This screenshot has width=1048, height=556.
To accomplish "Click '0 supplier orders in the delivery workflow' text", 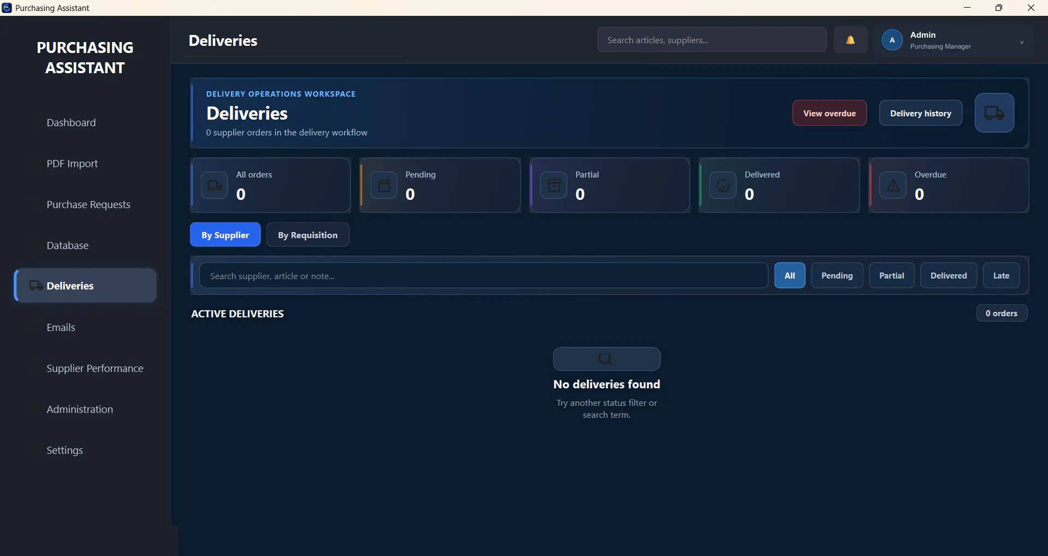I will coord(287,132).
